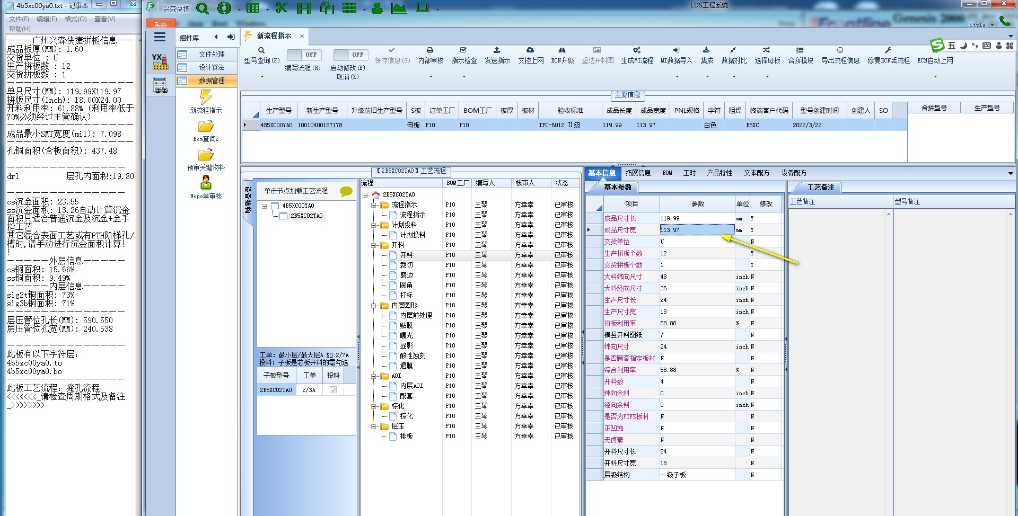Click the 文控上网 cloud upload icon

click(x=530, y=50)
